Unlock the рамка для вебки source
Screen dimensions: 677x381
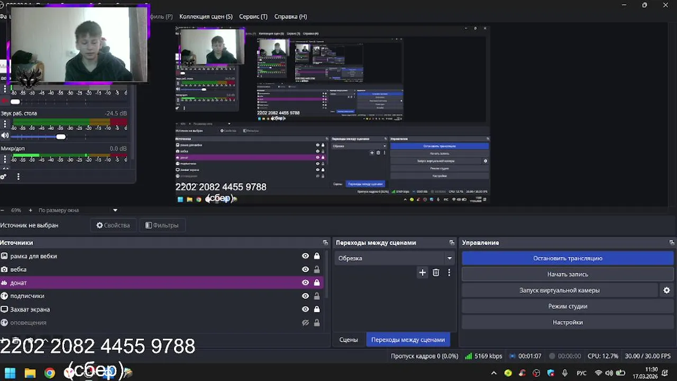click(x=317, y=256)
